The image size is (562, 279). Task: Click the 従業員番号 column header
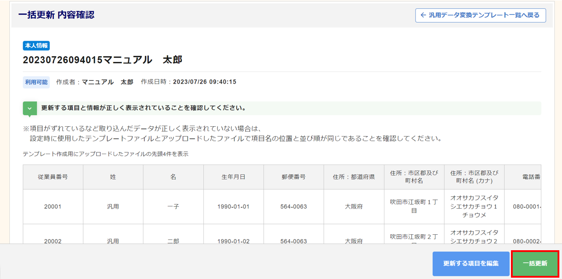[53, 177]
